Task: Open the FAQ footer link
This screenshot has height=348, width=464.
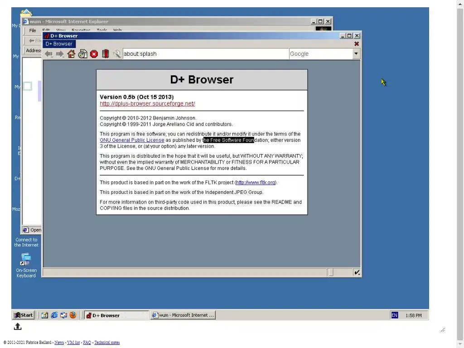Action: (x=87, y=343)
